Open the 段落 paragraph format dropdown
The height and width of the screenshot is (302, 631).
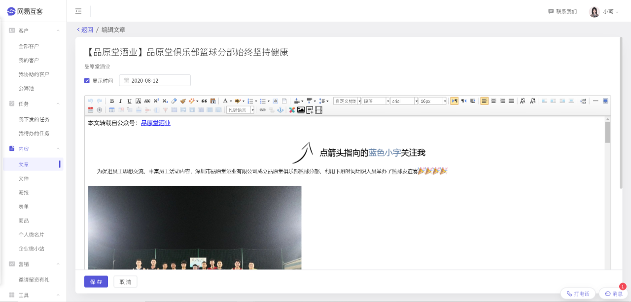coord(376,101)
